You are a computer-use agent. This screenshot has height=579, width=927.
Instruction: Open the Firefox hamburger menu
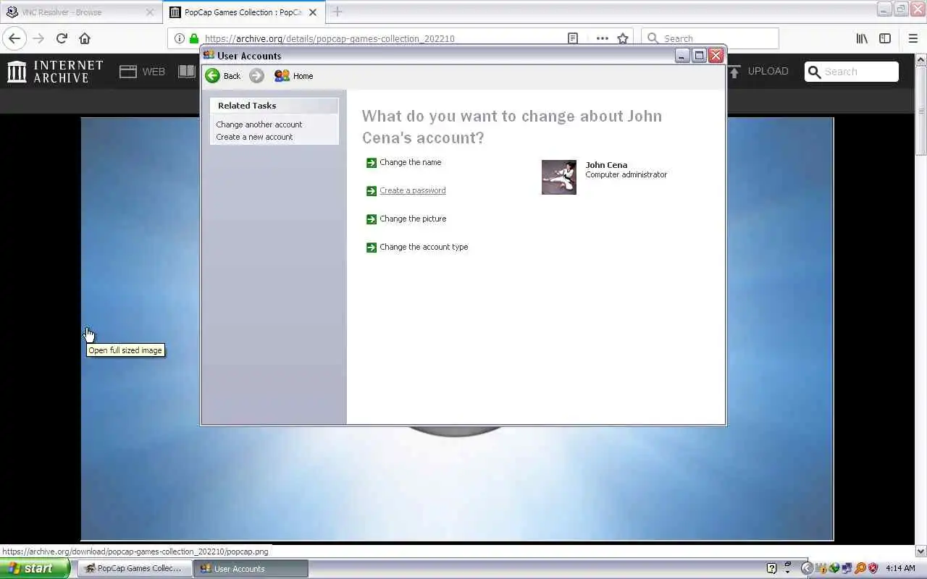point(913,38)
